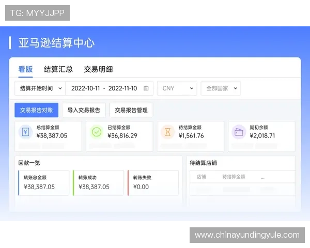The image size is (310, 248).
Task: Click the 回款一览 section title
Action: point(29,163)
